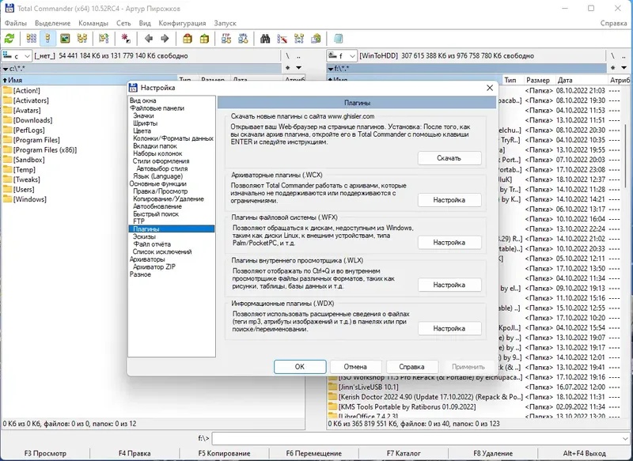Viewport: 633px width, 461px height.
Task: Open the right panel drive f dropdown
Action: (x=342, y=55)
